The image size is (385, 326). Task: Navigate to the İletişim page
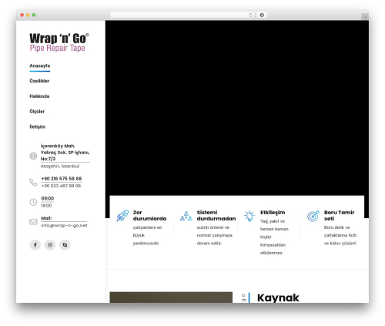(x=37, y=126)
